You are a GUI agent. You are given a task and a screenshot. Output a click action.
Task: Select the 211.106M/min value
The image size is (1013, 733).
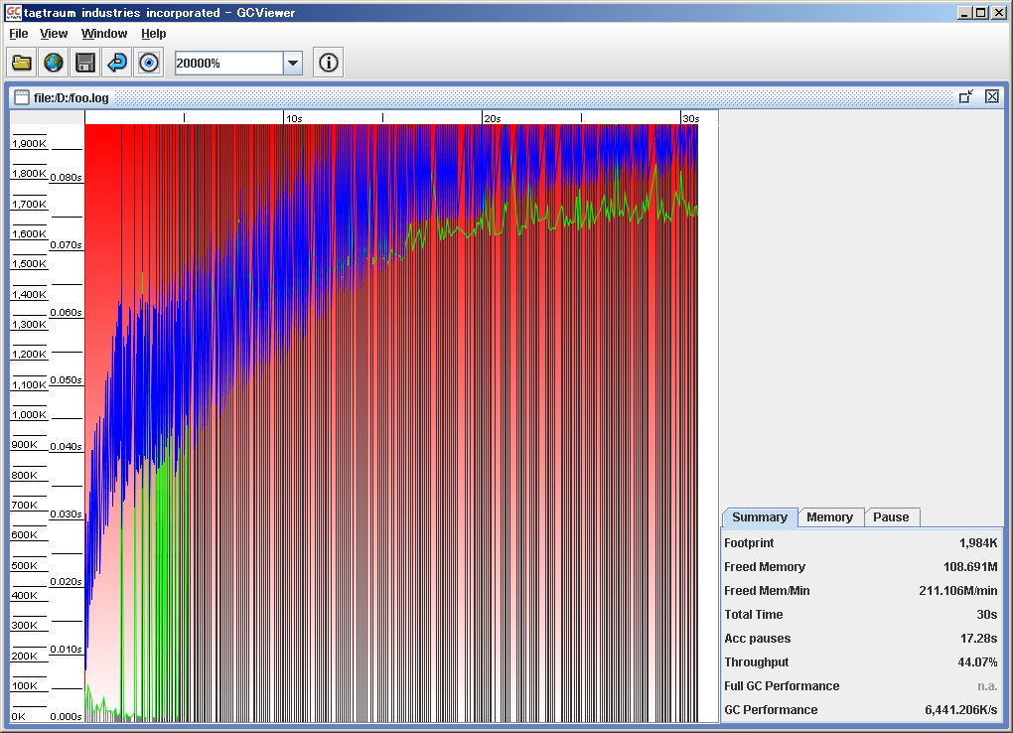958,591
